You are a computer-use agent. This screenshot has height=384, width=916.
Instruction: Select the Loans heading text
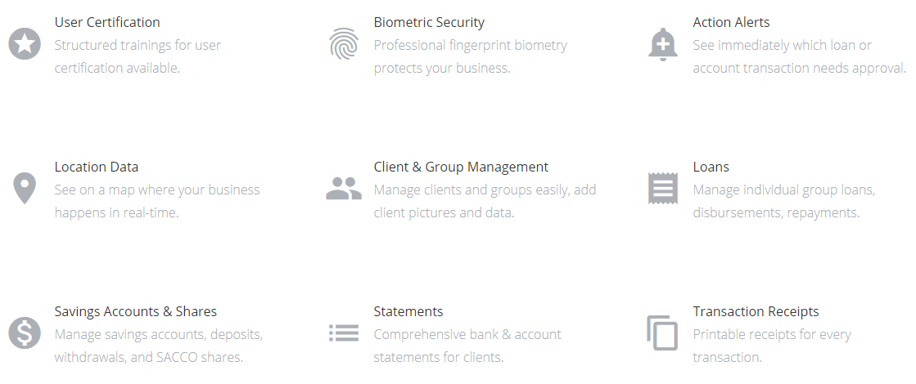(x=711, y=167)
